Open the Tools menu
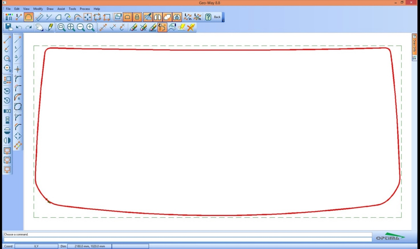This screenshot has height=249, width=420. coord(72,9)
